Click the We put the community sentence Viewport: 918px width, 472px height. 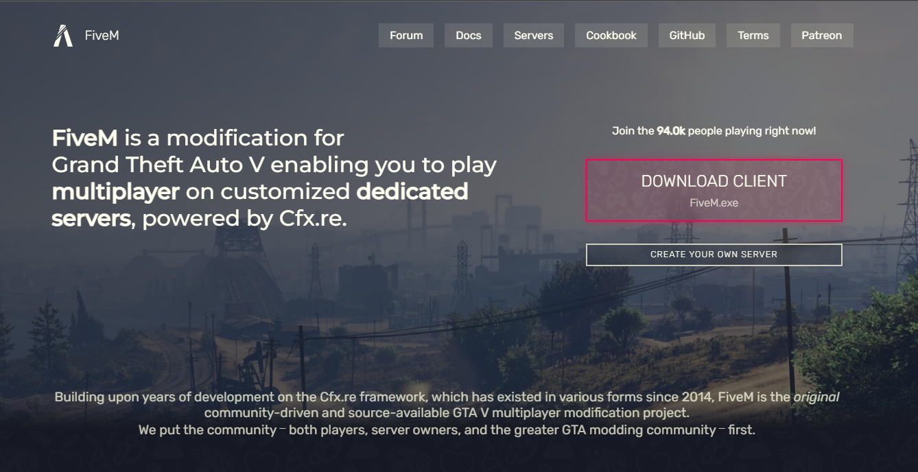[x=447, y=430]
